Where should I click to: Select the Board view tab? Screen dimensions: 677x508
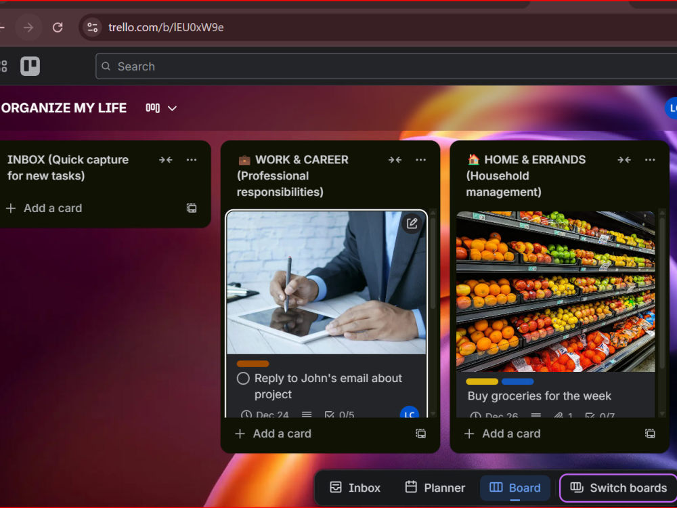pyautogui.click(x=515, y=488)
